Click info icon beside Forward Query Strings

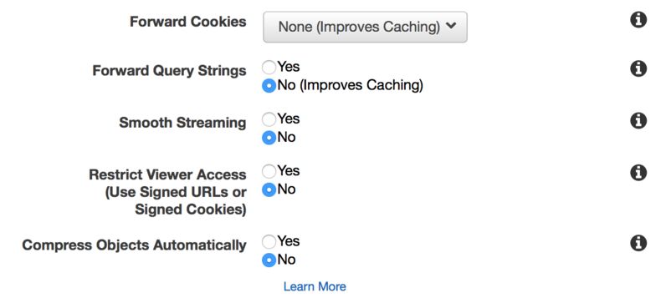tap(638, 68)
